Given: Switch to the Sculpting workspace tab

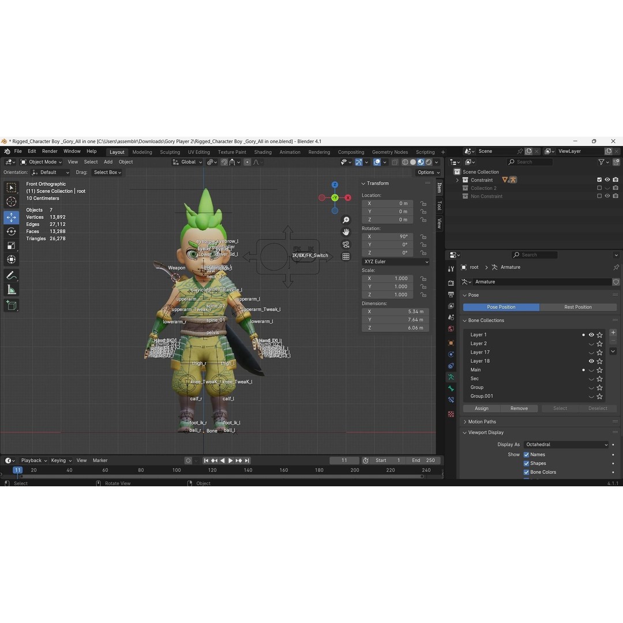Looking at the screenshot, I should click(x=170, y=152).
